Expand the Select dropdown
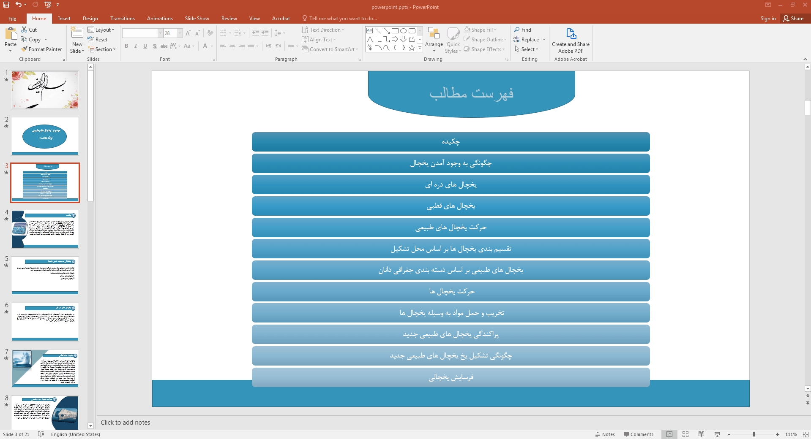The width and height of the screenshot is (811, 439). coord(526,49)
